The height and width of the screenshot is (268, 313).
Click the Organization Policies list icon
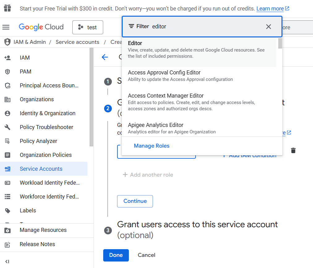point(7,155)
